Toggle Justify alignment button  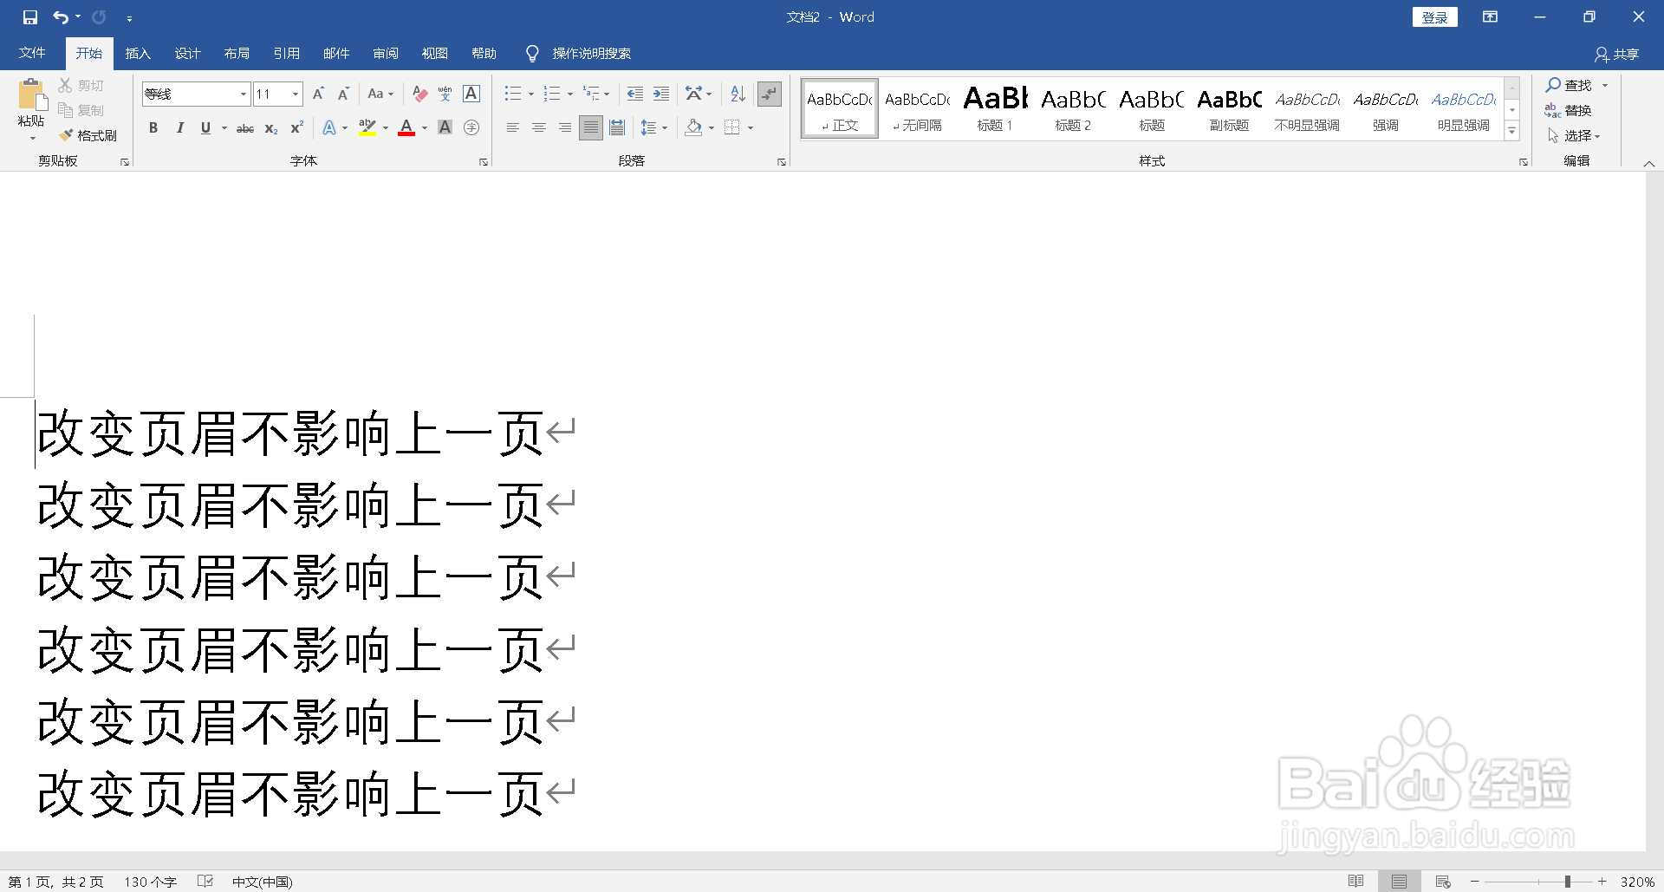[591, 127]
